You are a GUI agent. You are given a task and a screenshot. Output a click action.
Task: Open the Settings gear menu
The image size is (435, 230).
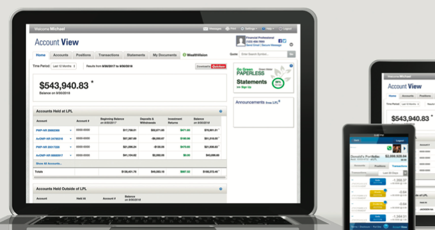(x=242, y=29)
